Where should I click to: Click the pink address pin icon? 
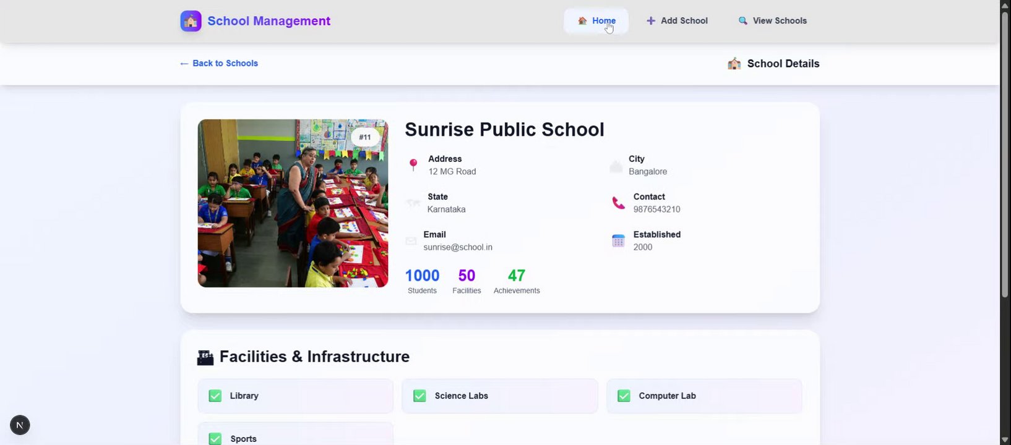point(413,165)
